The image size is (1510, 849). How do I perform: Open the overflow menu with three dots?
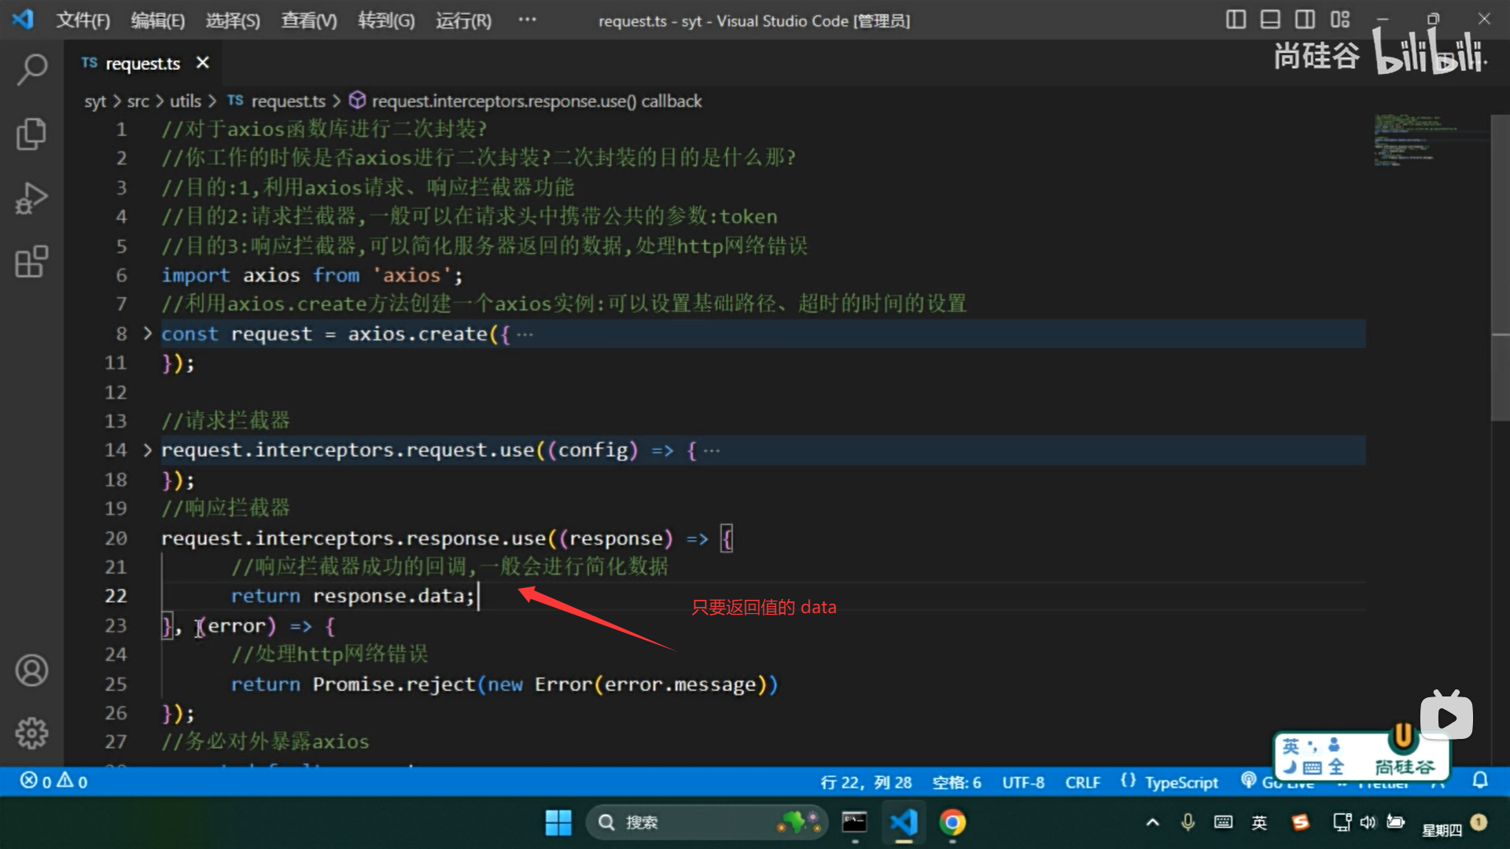pos(527,20)
